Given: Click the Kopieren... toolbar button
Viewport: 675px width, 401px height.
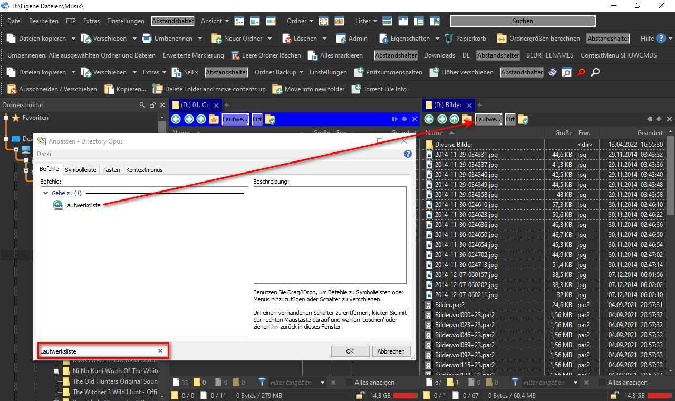Looking at the screenshot, I should (126, 89).
